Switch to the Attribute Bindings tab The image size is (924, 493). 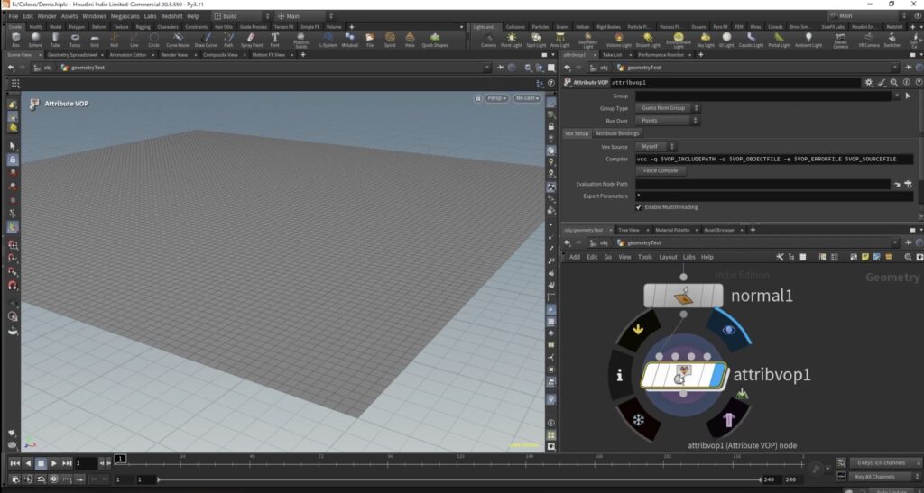617,133
